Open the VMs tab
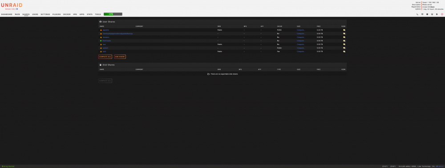The image size is (445, 168). tap(75, 14)
